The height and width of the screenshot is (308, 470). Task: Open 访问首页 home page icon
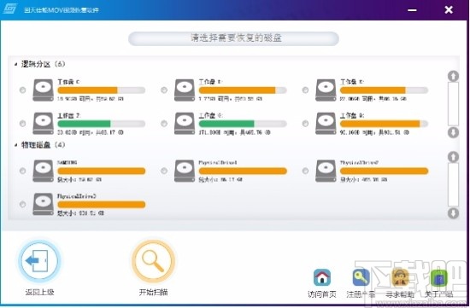coord(322,277)
